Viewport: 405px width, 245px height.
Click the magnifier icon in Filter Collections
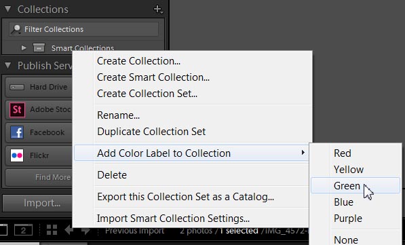coord(16,29)
